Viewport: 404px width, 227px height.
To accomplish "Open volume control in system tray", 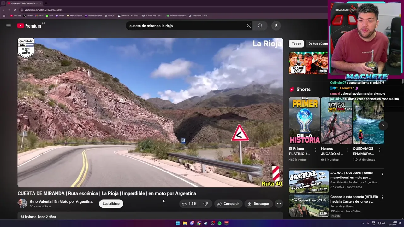I will 383,223.
